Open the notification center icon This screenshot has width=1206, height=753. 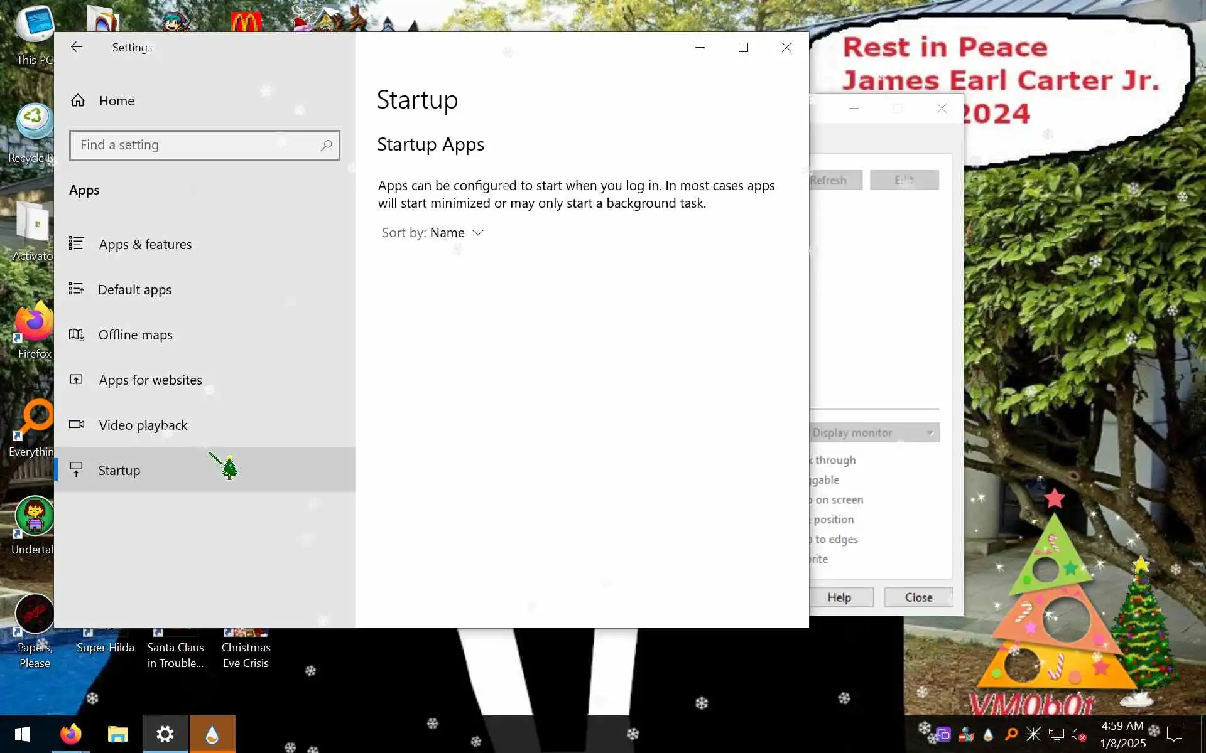click(1174, 734)
